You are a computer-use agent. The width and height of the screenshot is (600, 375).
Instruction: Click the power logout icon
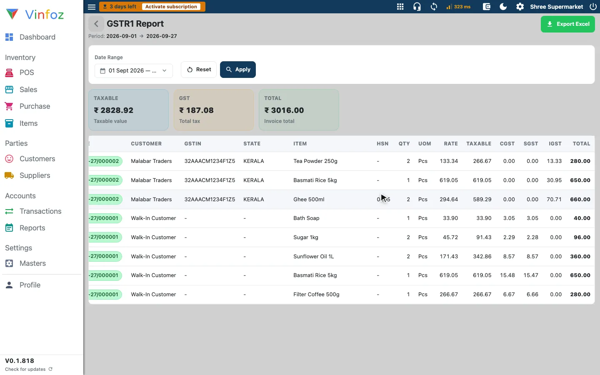coord(593,7)
